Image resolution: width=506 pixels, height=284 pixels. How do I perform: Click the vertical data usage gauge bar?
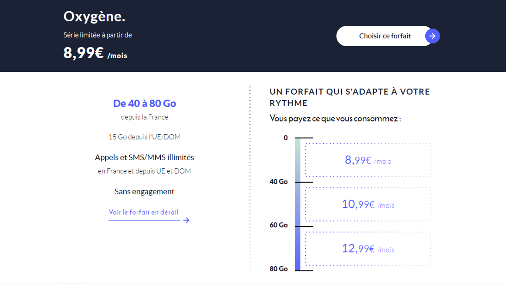pos(298,204)
